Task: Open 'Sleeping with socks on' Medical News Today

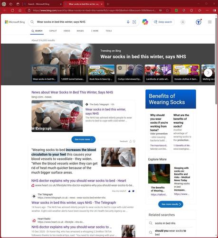Action: tap(182, 181)
